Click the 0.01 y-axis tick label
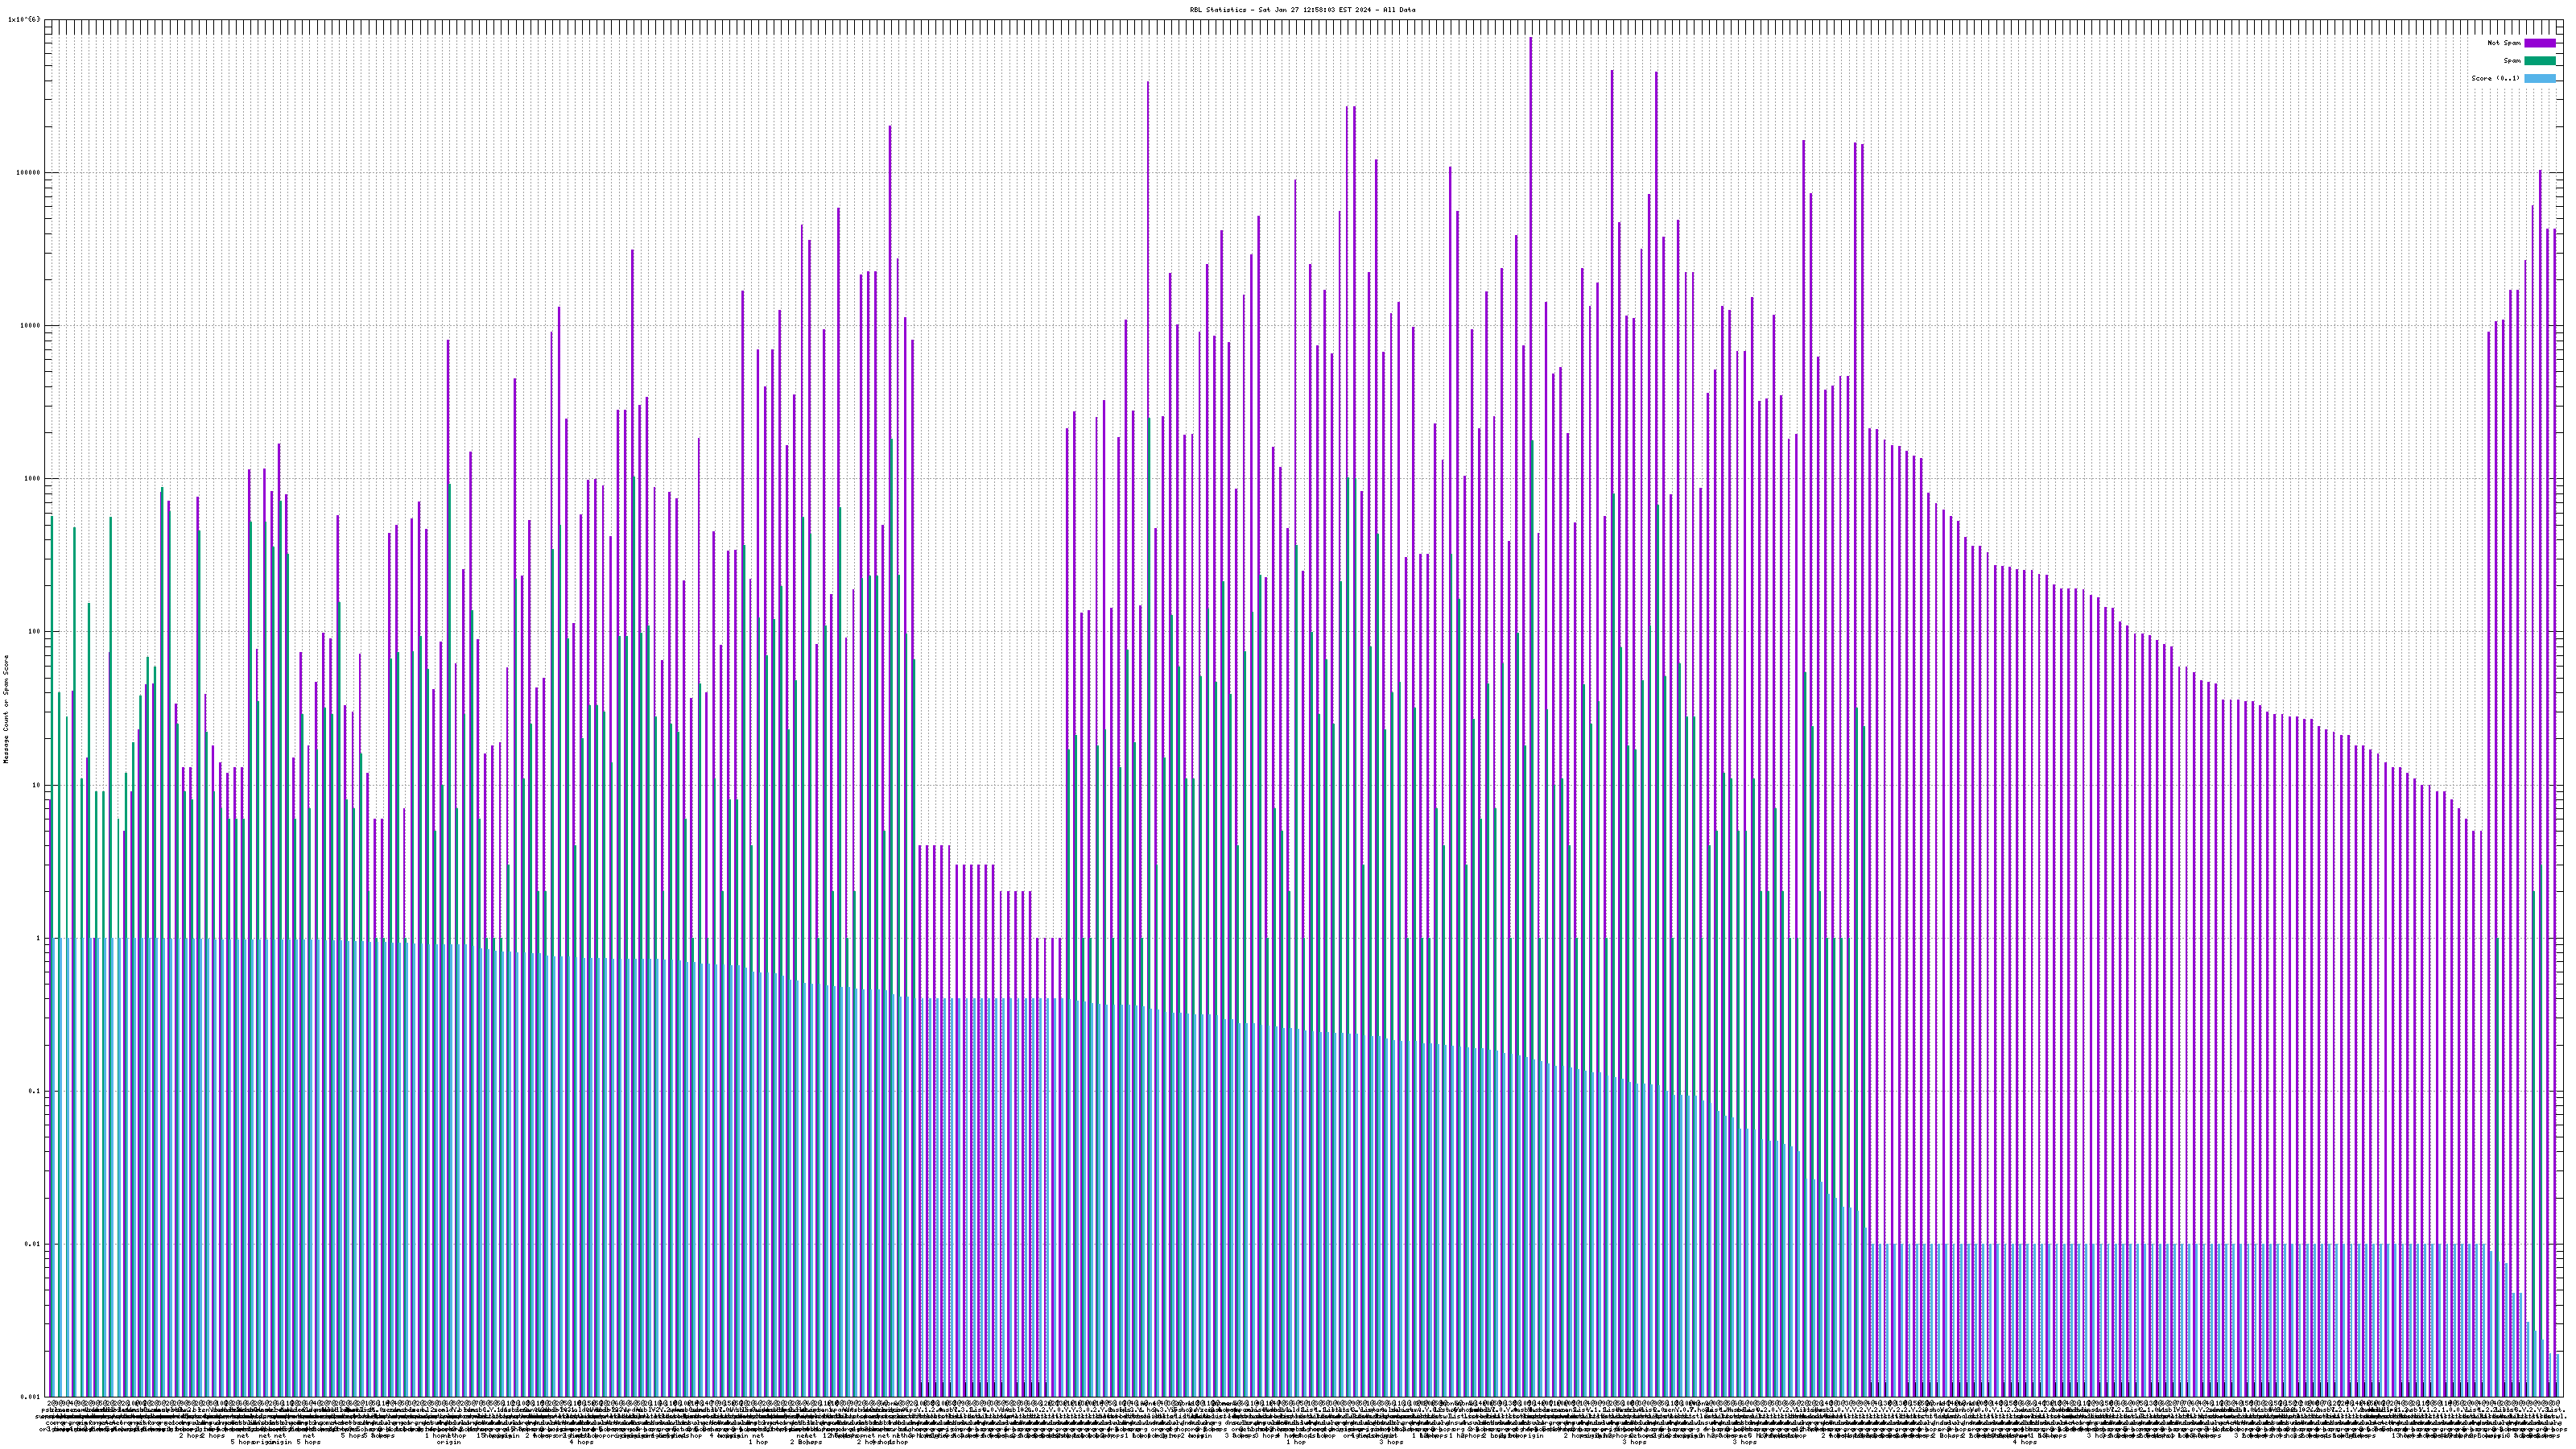Screen dimensions: 2576x1449 point(34,1244)
